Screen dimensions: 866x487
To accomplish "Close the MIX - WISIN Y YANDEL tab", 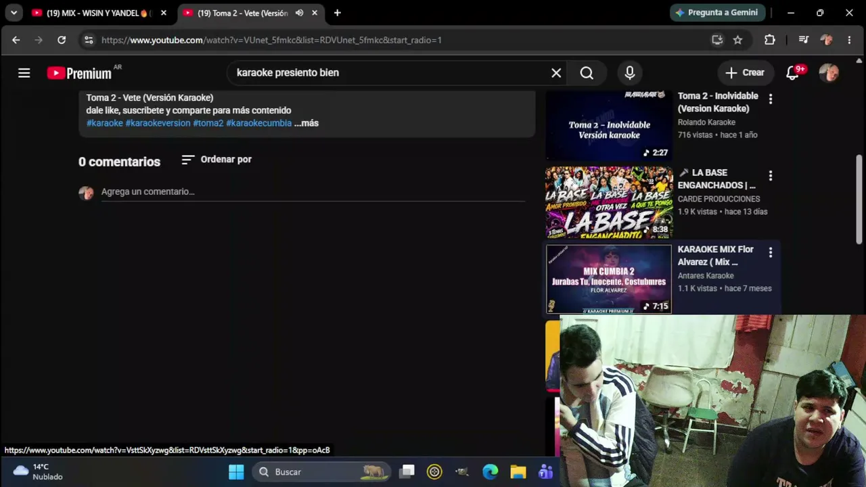I will click(x=163, y=13).
